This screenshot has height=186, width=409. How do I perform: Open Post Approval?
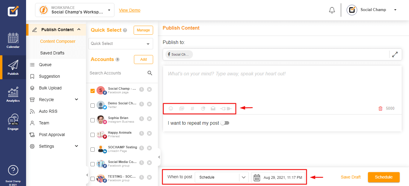52,135
